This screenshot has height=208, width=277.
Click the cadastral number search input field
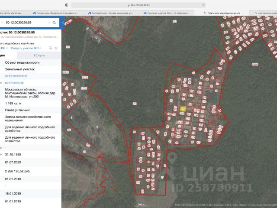(x=26, y=23)
